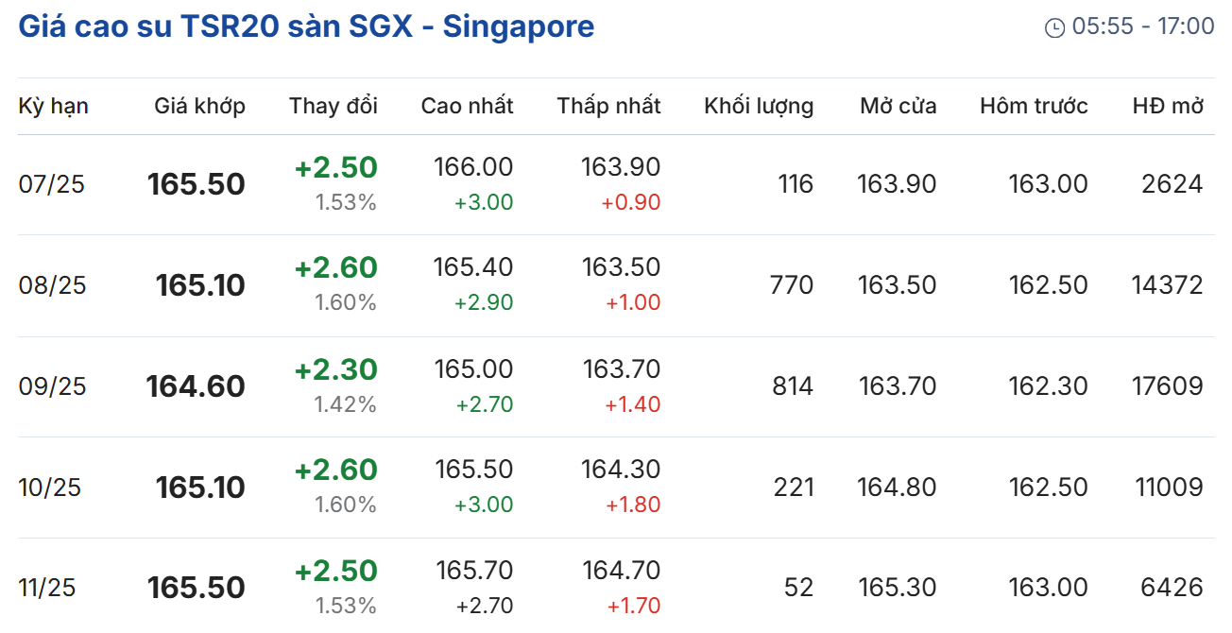Click the 'Thay đổi' column header
Image resolution: width=1232 pixels, height=633 pixels.
pyautogui.click(x=334, y=106)
